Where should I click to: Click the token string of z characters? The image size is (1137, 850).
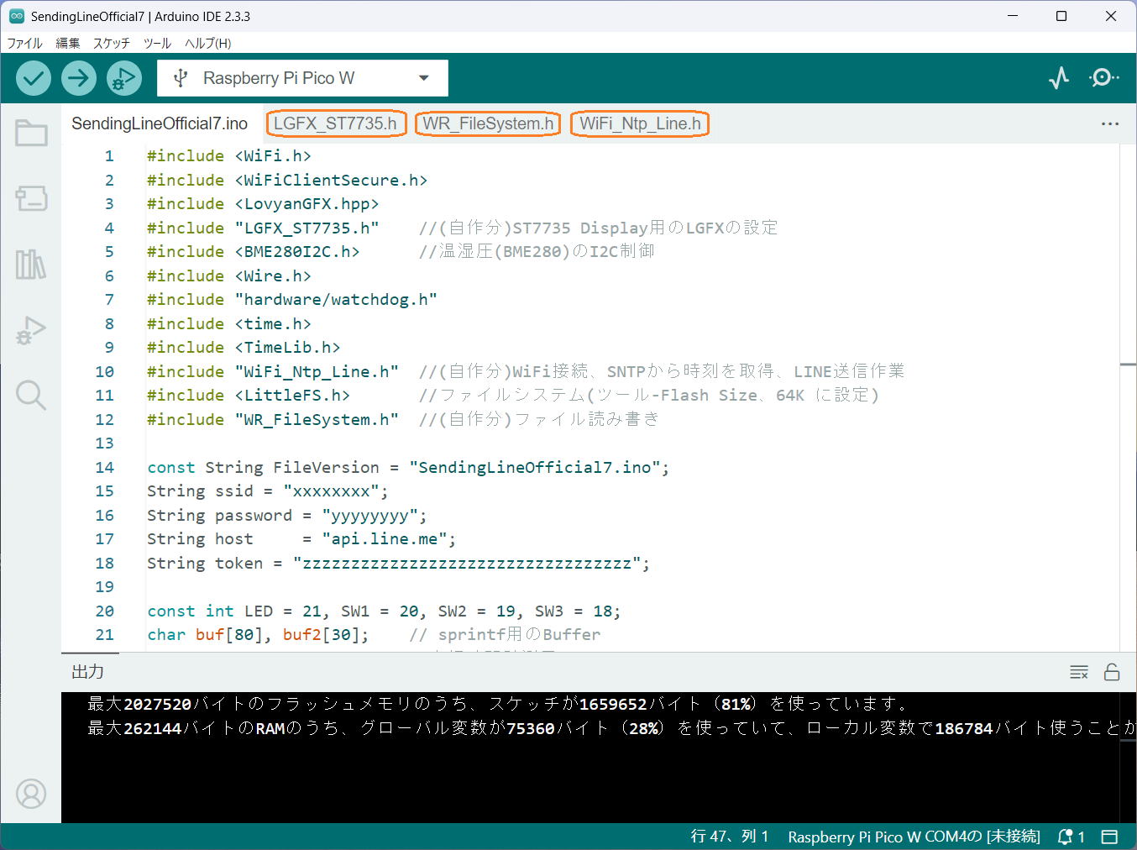(466, 564)
